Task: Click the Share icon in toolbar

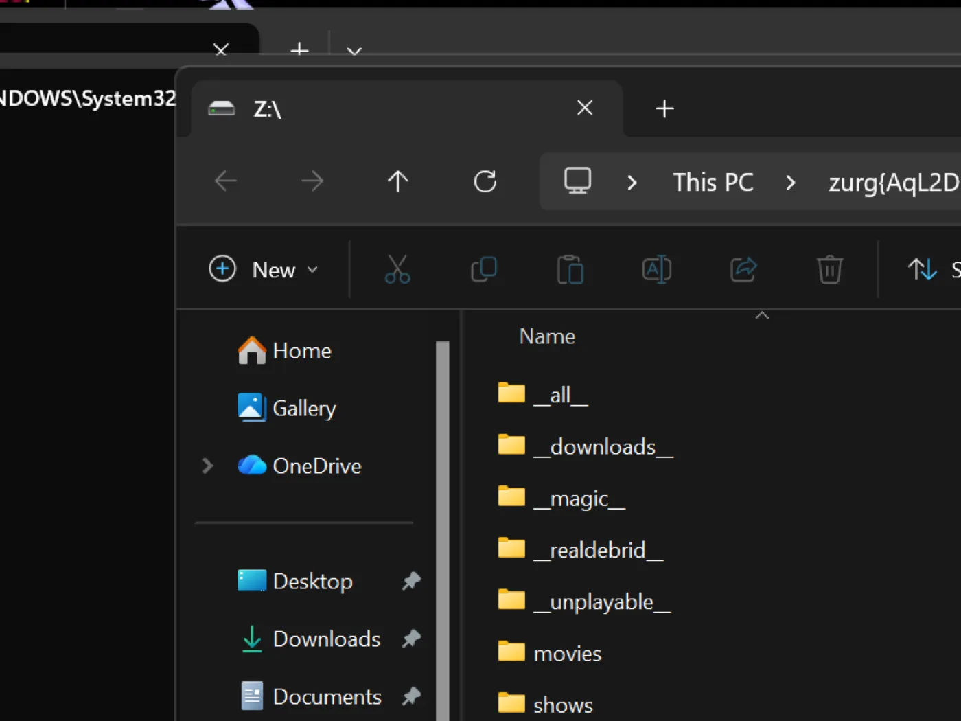Action: (x=743, y=269)
